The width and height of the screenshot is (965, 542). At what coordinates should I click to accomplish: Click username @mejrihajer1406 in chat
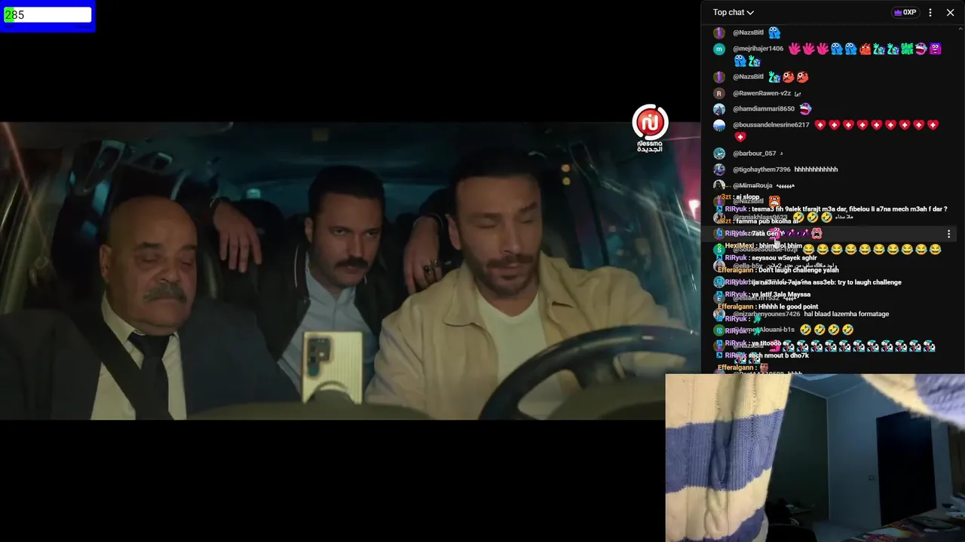(x=758, y=49)
